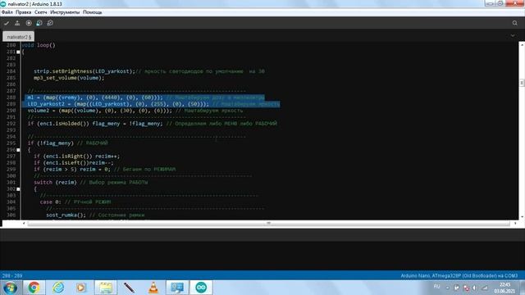The width and height of the screenshot is (525, 295).
Task: Click the if (rezim > 5) line
Action: (104, 170)
